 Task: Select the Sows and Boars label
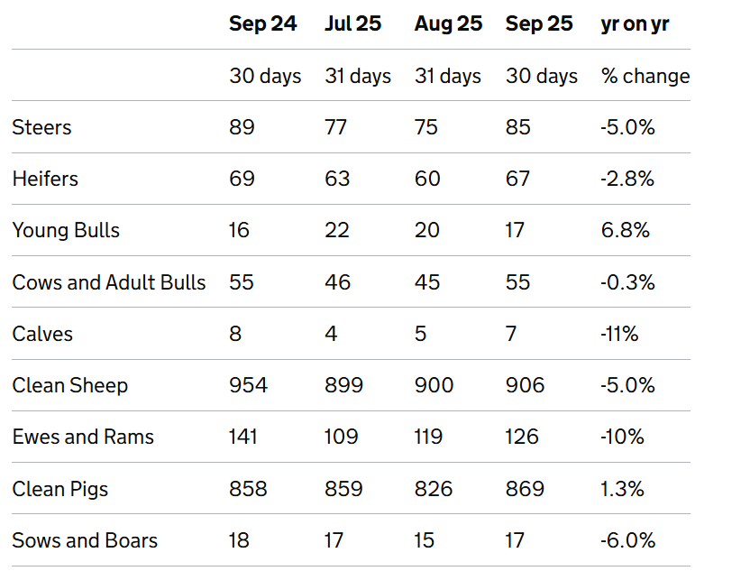click(x=85, y=540)
